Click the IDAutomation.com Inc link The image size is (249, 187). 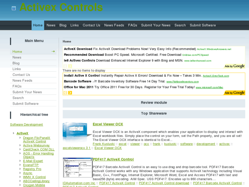tap(79, 183)
